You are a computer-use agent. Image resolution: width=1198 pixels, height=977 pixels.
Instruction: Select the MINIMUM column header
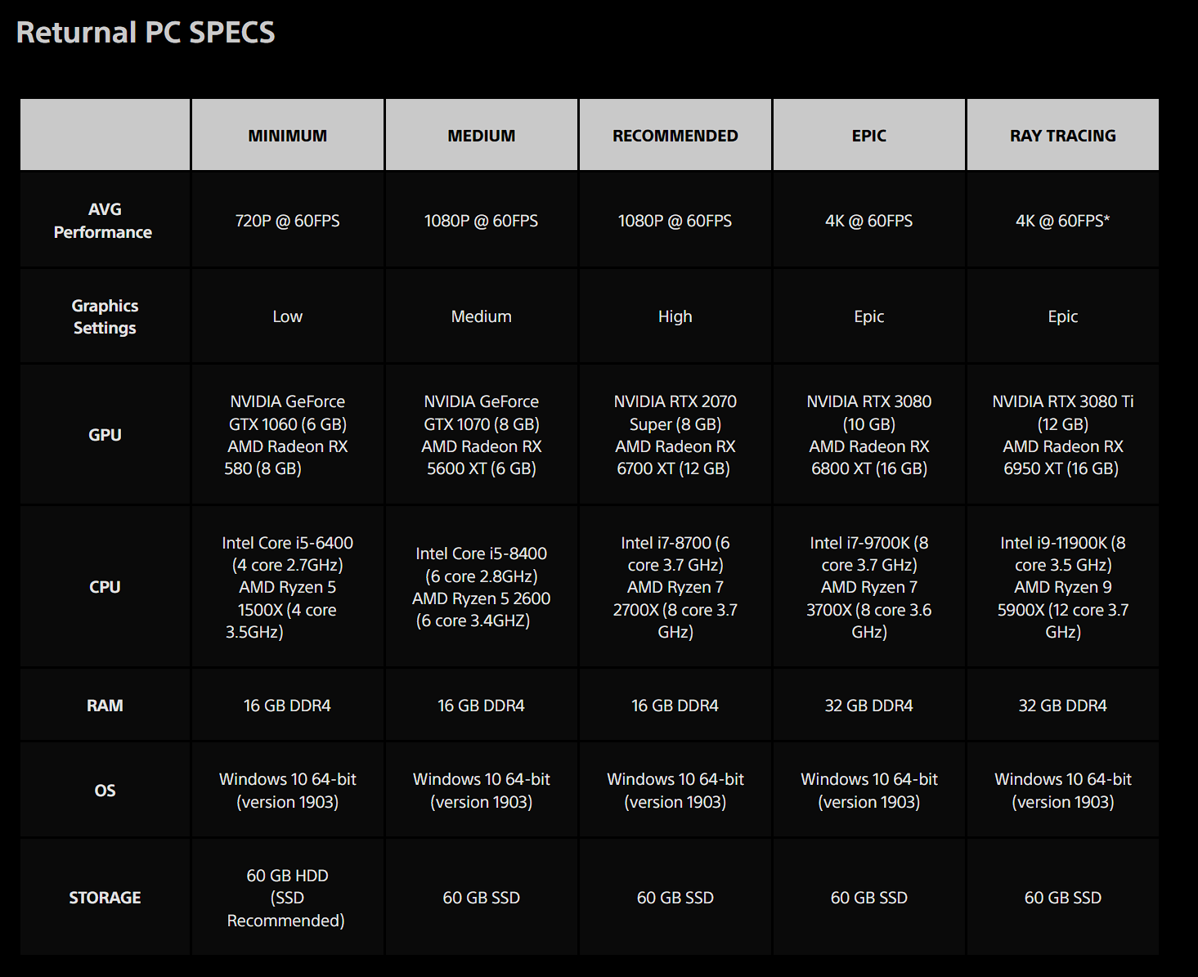[287, 136]
